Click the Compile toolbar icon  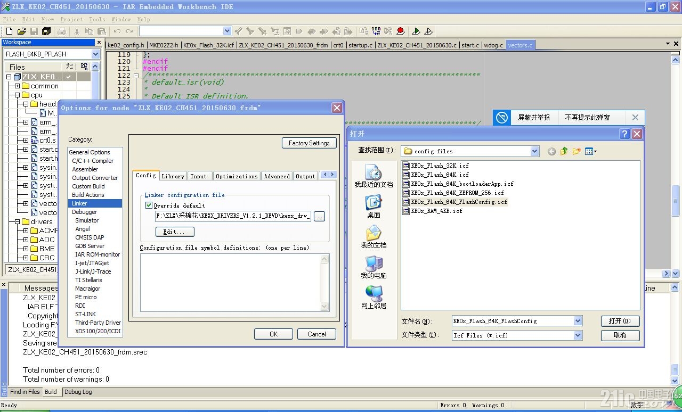(x=364, y=31)
